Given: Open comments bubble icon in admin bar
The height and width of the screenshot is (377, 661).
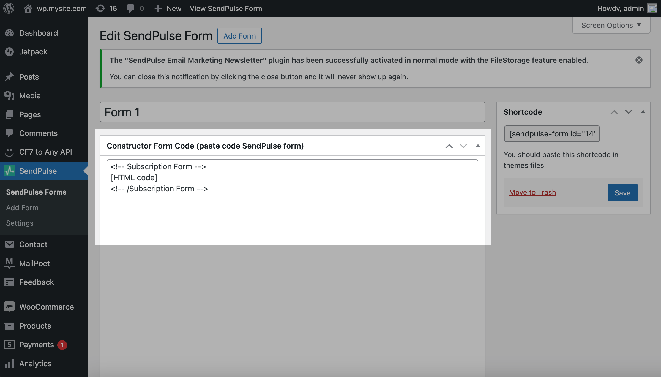Looking at the screenshot, I should click(x=131, y=8).
